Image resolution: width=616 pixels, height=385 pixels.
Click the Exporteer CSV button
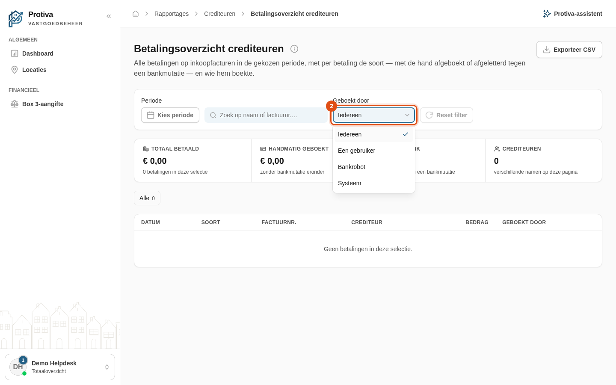[569, 50]
